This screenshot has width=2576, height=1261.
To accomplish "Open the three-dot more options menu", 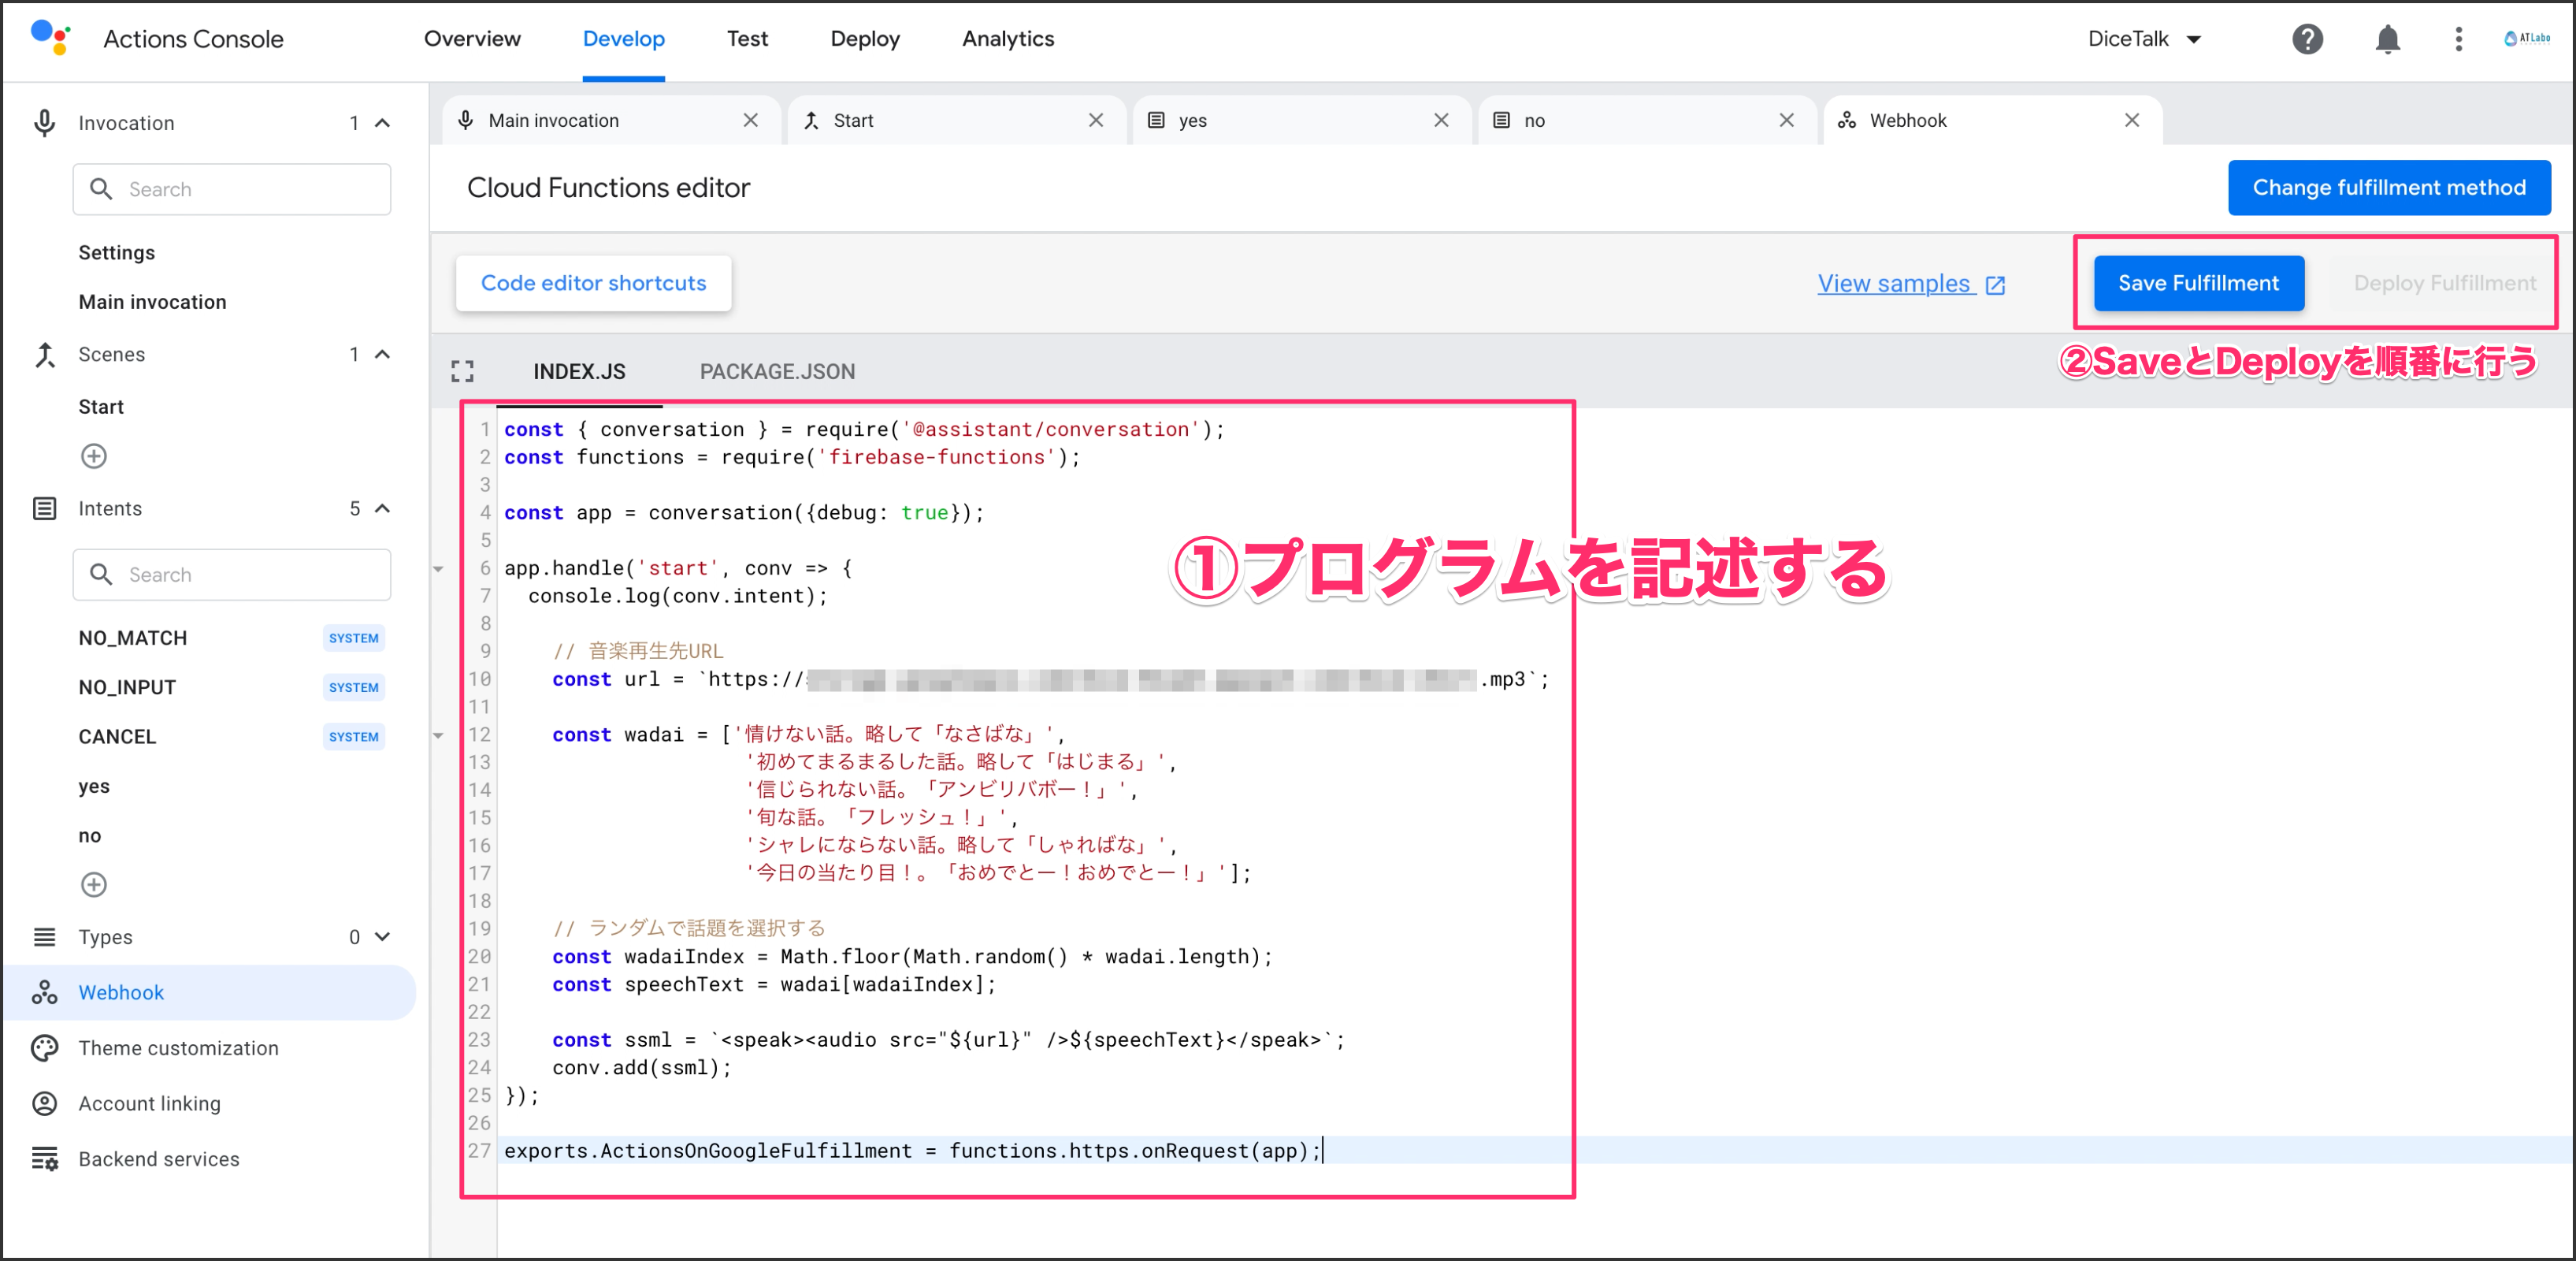I will click(2458, 39).
